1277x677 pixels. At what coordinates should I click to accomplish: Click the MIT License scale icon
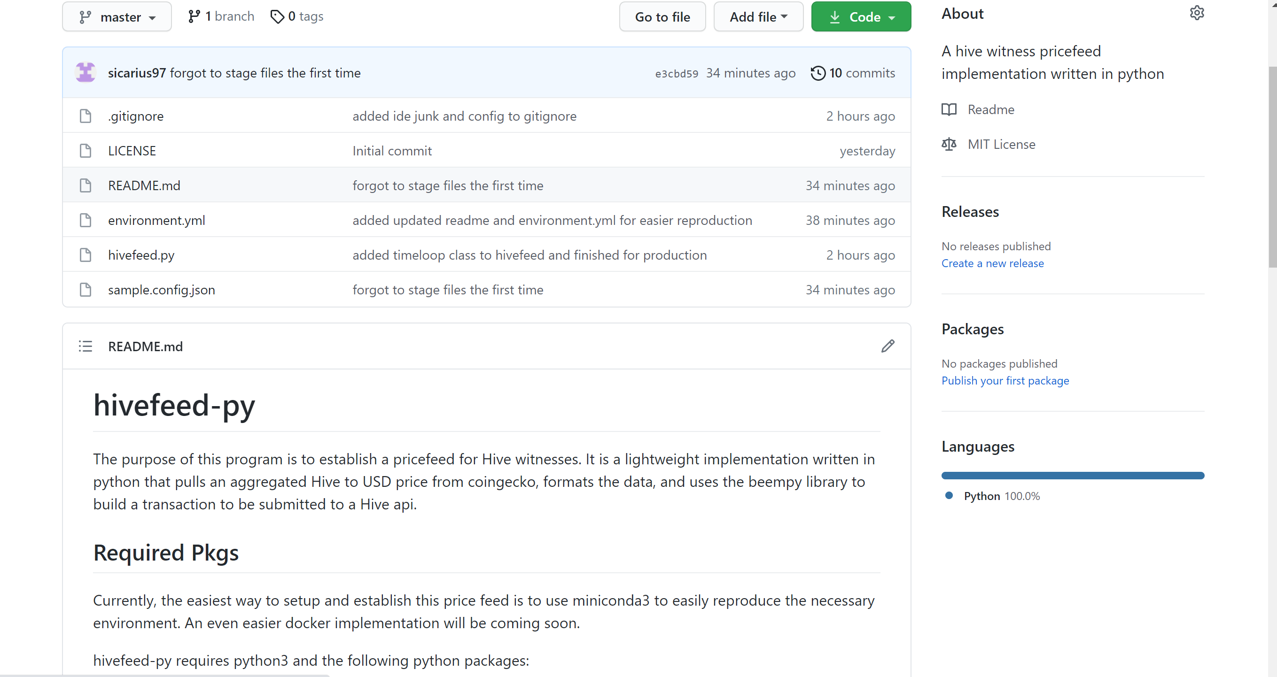[949, 144]
